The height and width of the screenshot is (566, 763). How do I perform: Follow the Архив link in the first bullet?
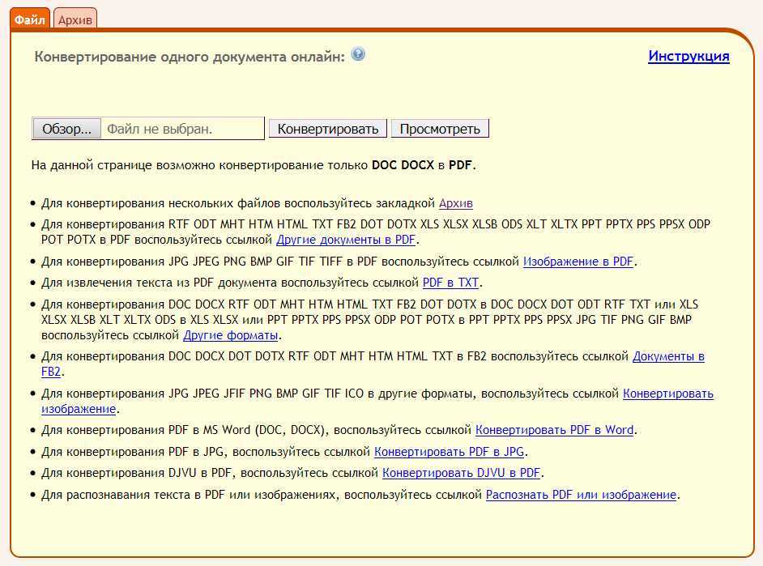tap(456, 203)
